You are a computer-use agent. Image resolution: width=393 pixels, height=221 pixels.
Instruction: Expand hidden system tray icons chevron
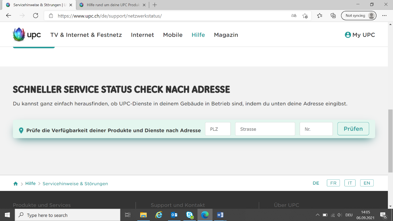318,215
